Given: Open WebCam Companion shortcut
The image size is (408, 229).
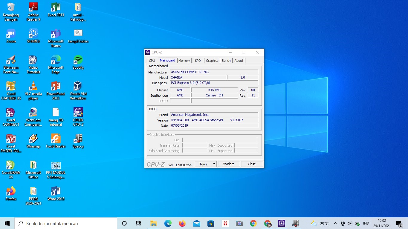Looking at the screenshot, I should 33,117.
